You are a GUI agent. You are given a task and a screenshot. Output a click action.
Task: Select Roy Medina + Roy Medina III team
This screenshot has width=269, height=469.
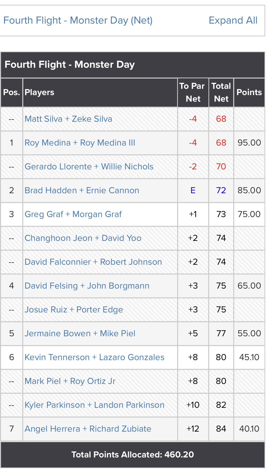coord(80,143)
